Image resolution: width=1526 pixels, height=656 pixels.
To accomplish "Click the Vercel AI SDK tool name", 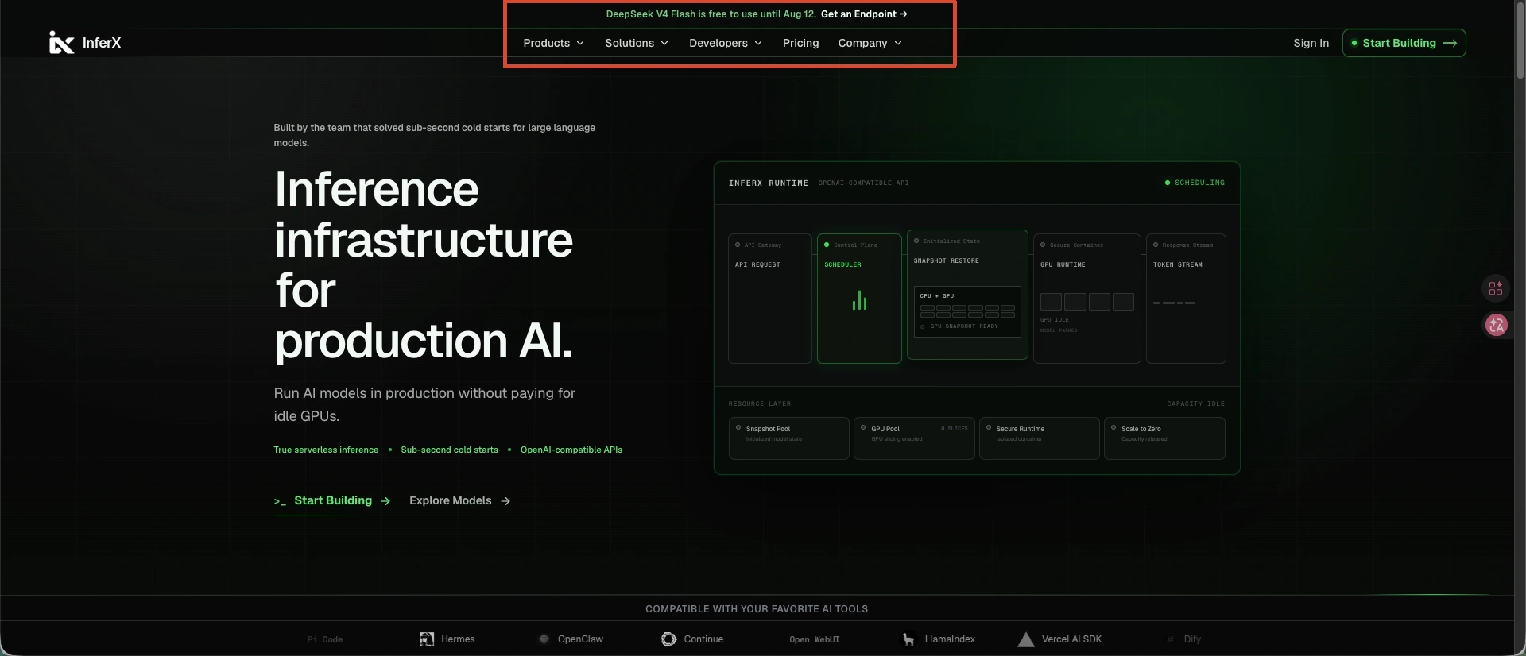I will [1071, 639].
